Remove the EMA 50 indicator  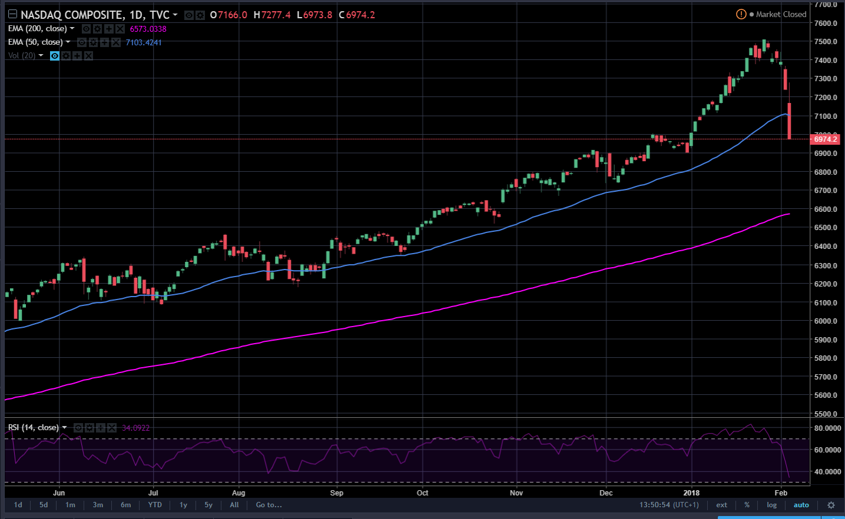click(115, 42)
